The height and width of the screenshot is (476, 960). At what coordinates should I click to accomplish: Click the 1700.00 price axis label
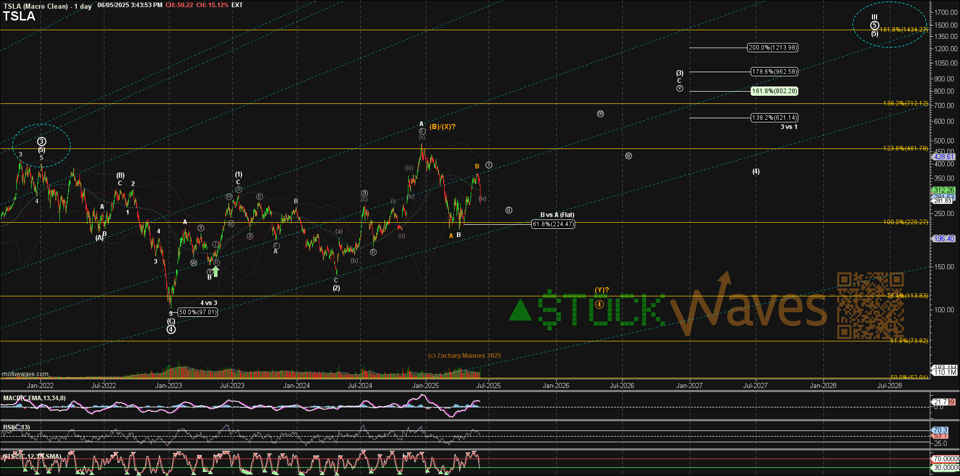(x=946, y=12)
